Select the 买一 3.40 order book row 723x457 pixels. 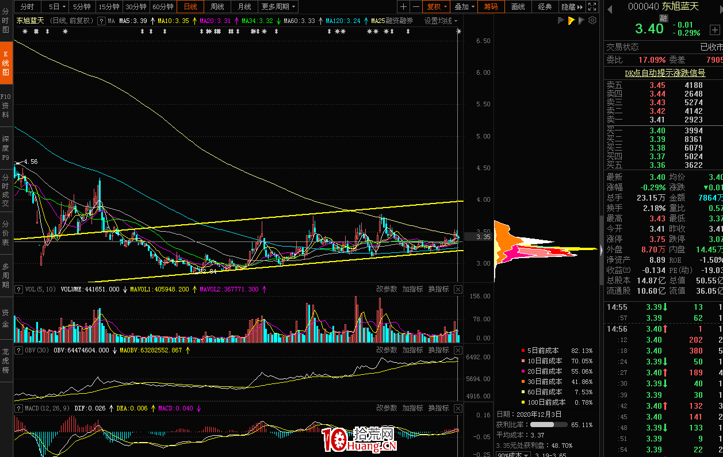[663, 131]
